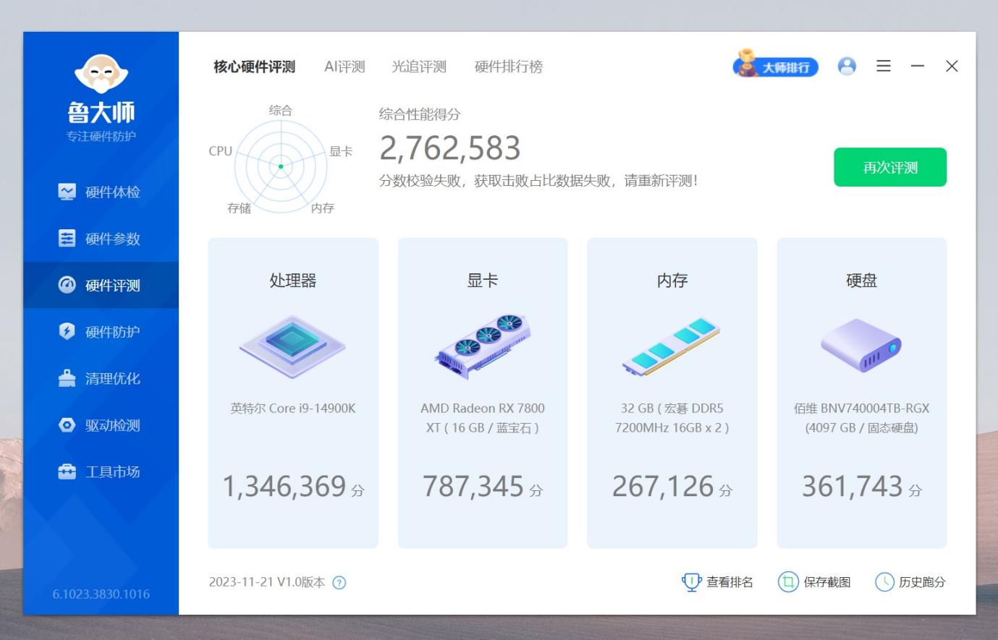Click the 32 GB 宏碁 DDR5 text
The image size is (998, 640).
[672, 418]
